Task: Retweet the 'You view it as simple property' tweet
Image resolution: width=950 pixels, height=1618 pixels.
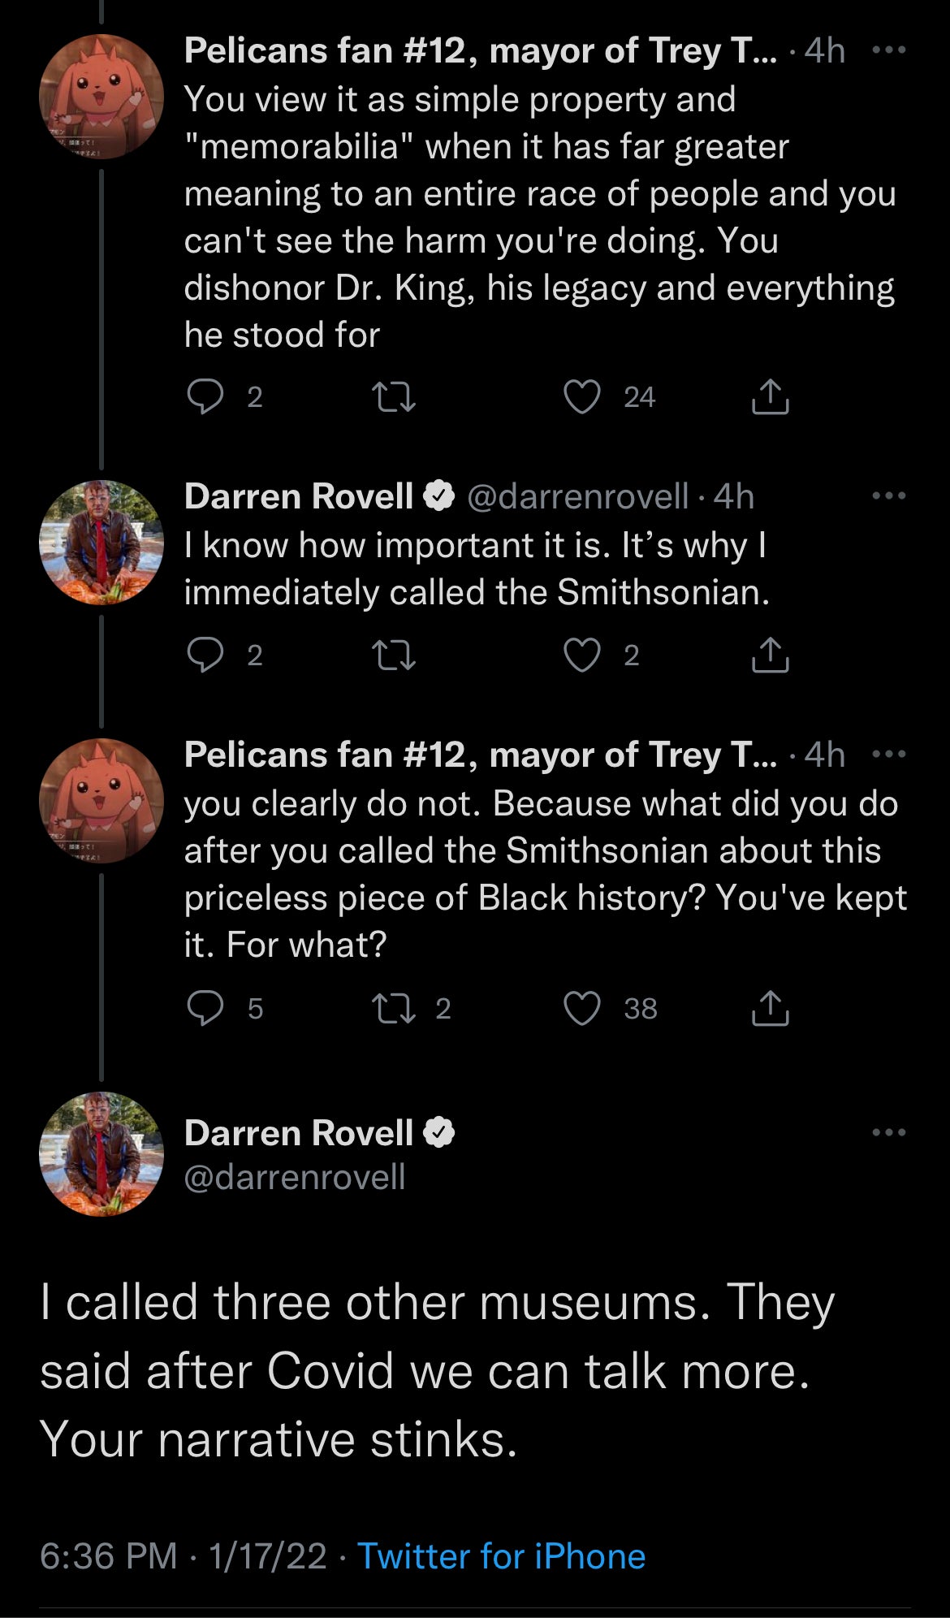Action: 393,397
